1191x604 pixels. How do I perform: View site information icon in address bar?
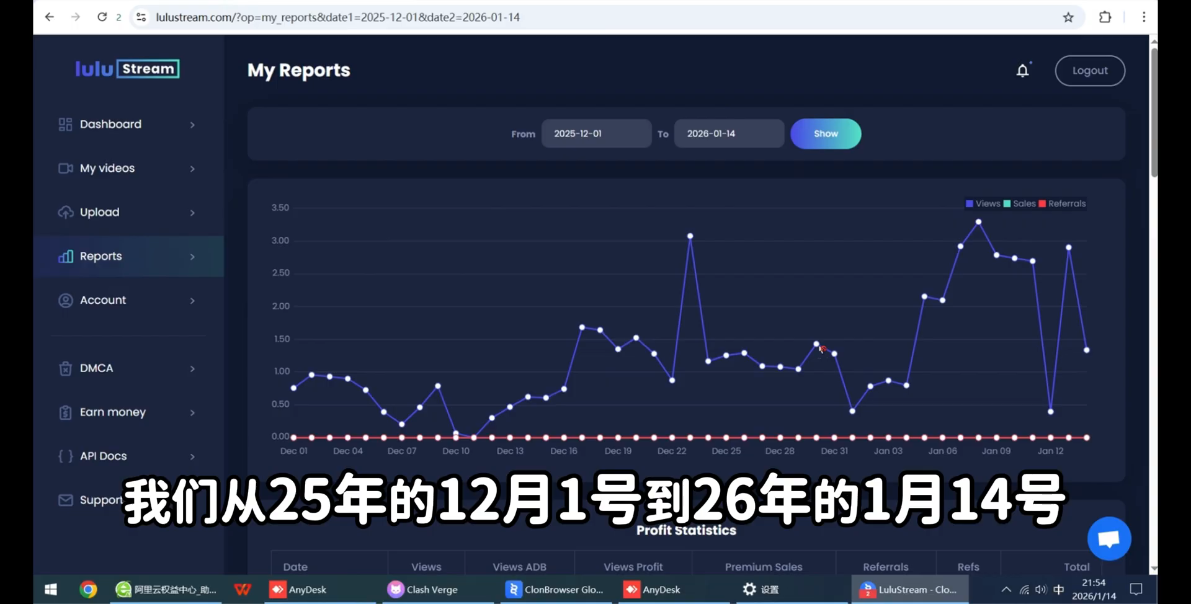(141, 17)
